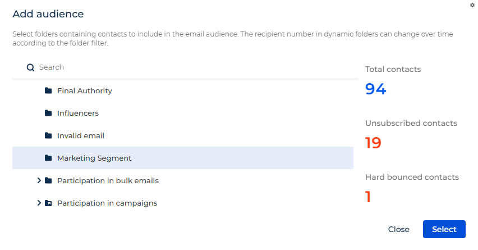Image resolution: width=478 pixels, height=250 pixels.
Task: Click the Close button
Action: 399,229
